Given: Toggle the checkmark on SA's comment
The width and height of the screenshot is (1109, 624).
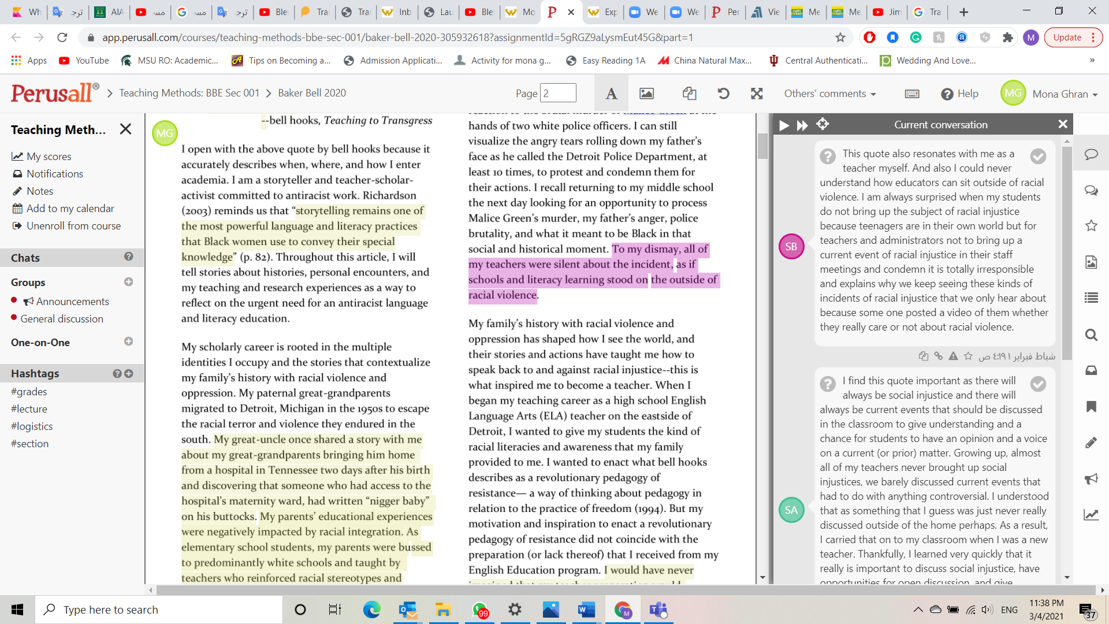Looking at the screenshot, I should (1038, 384).
